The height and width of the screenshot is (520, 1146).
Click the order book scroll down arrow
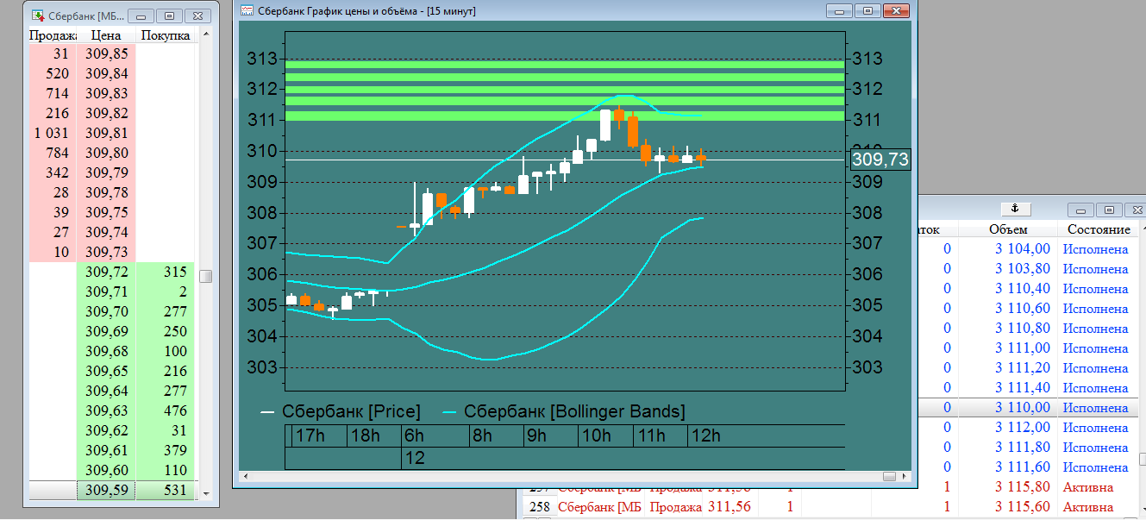[x=205, y=492]
